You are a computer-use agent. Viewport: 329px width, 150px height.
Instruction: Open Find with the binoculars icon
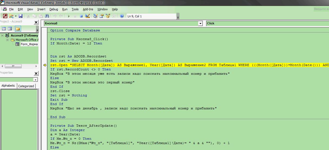47,16
